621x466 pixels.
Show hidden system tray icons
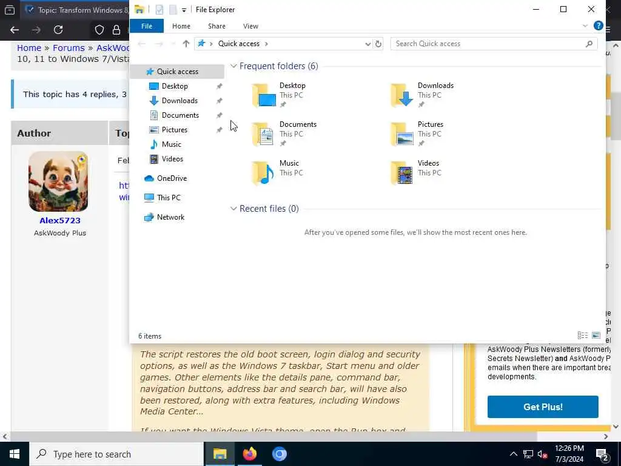point(513,454)
